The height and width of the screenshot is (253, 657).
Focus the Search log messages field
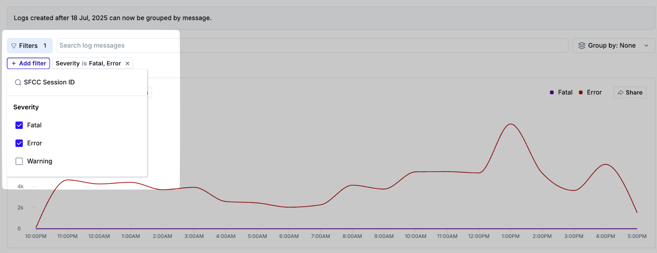coord(312,45)
